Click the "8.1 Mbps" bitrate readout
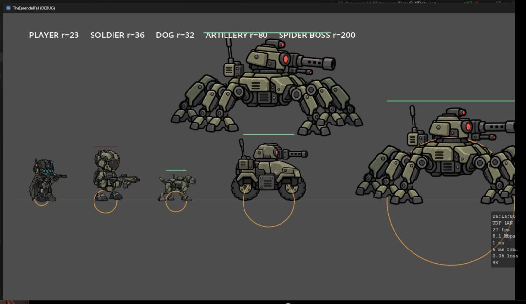Image resolution: width=526 pixels, height=304 pixels. 504,236
